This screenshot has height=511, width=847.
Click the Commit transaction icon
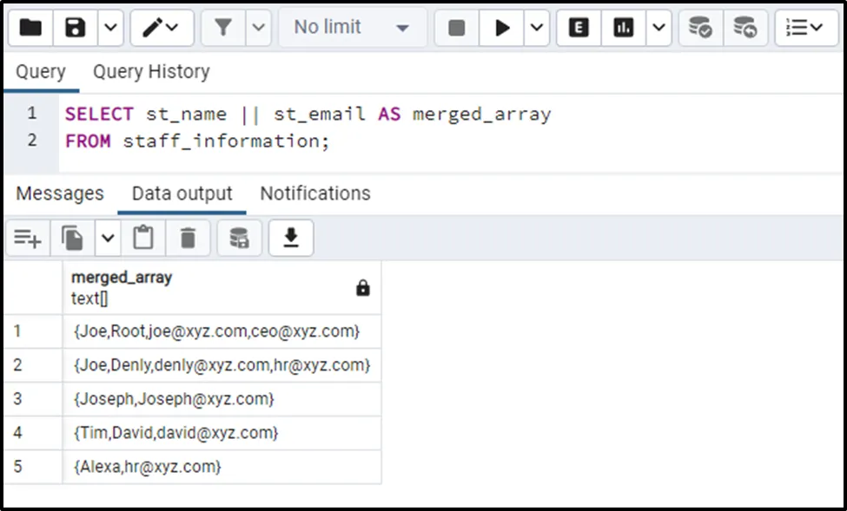[x=700, y=28]
